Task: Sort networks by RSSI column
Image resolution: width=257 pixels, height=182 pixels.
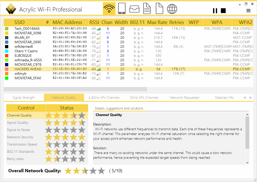Action: tap(95, 22)
